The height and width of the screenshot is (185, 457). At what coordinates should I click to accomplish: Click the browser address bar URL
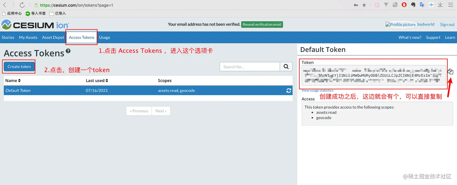tap(76, 5)
